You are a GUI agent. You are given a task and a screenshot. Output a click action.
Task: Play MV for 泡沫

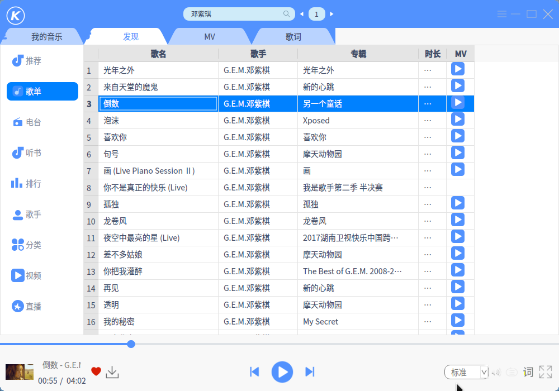pos(458,120)
